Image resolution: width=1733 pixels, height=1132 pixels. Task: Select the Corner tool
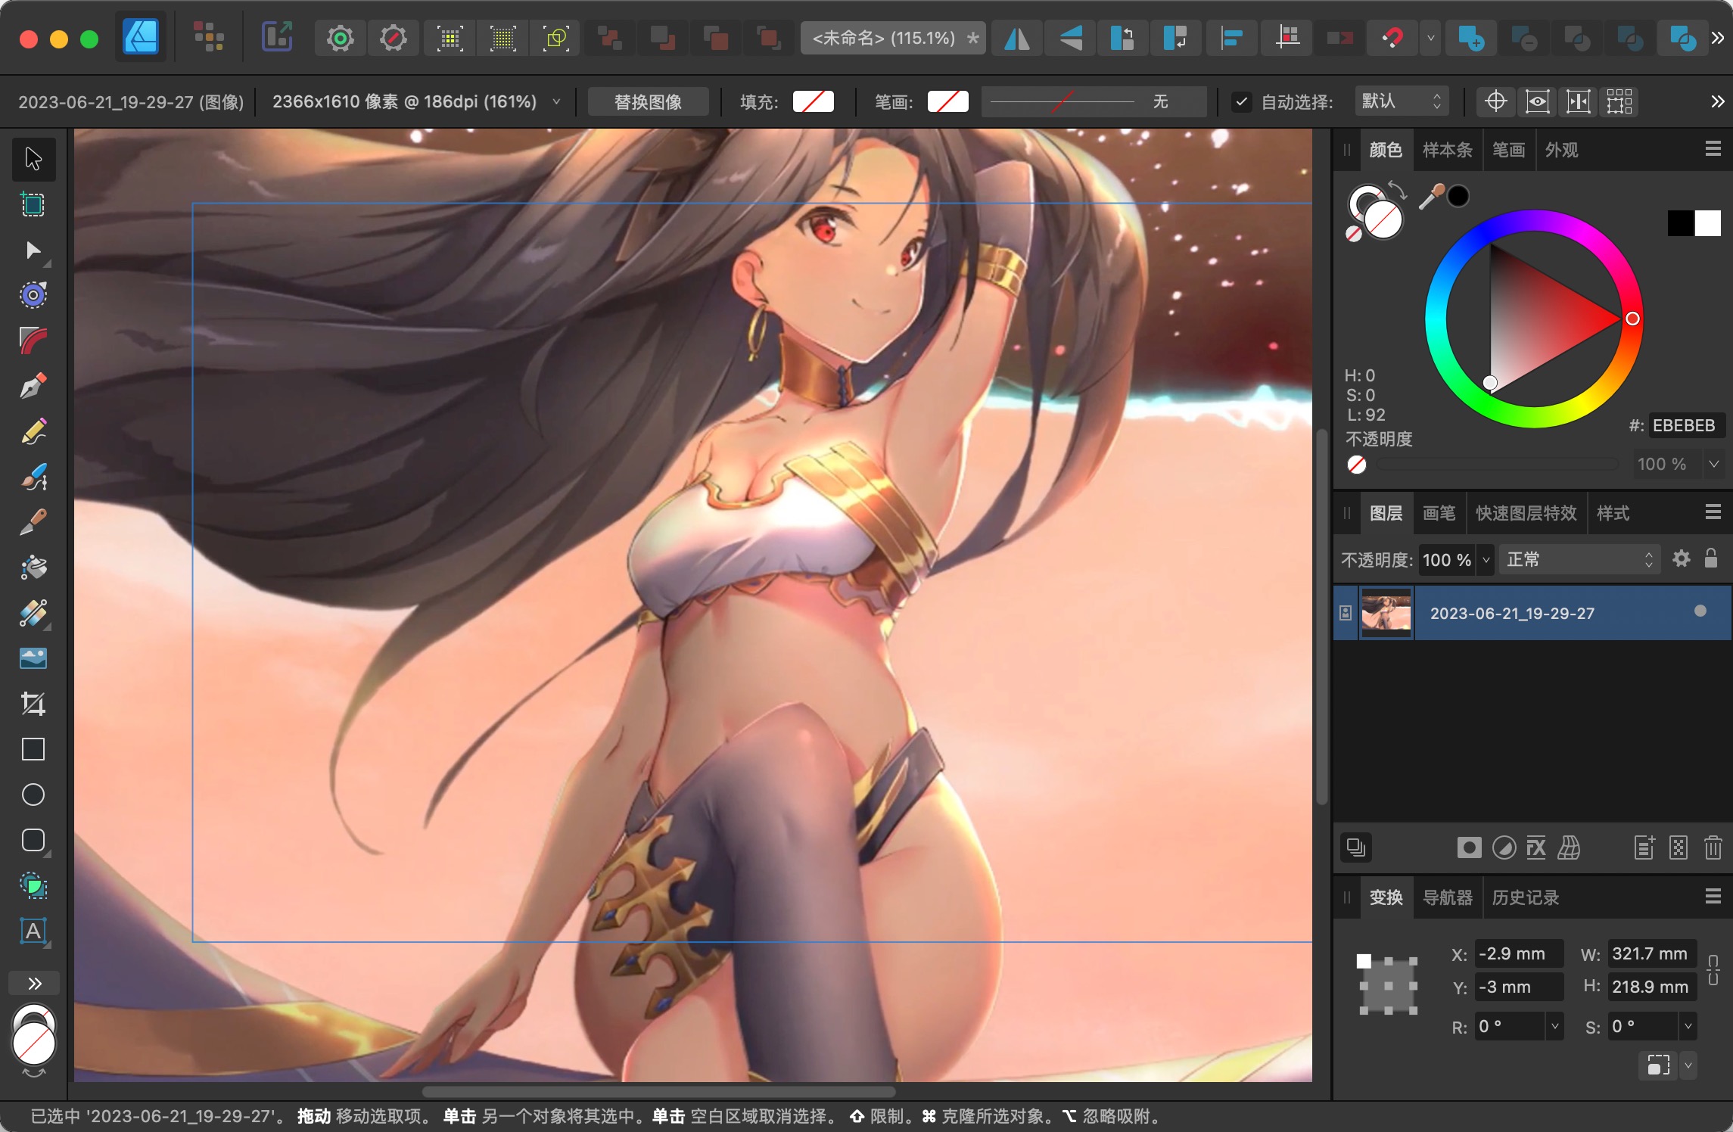(x=33, y=341)
